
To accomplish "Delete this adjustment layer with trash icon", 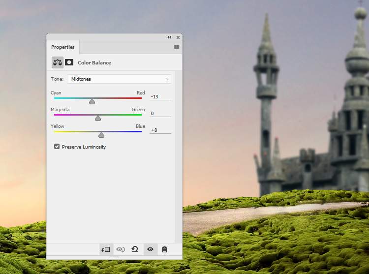I will pos(164,249).
